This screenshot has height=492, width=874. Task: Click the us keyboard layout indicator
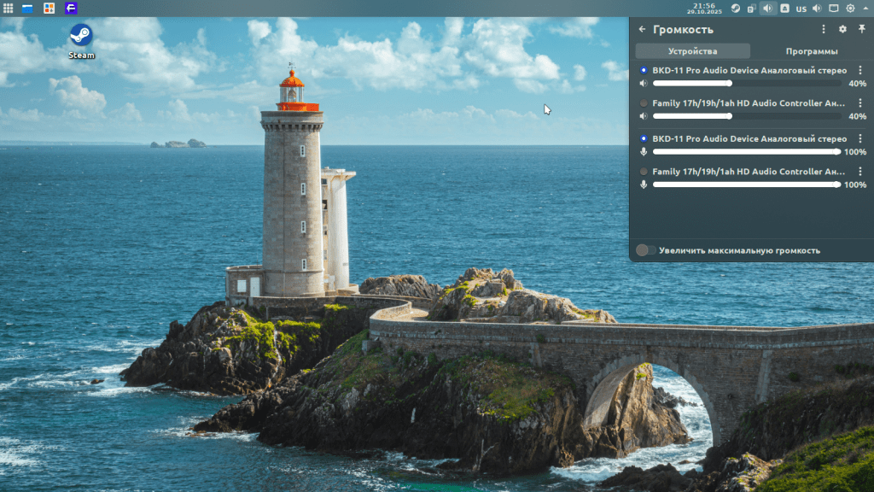(x=801, y=8)
